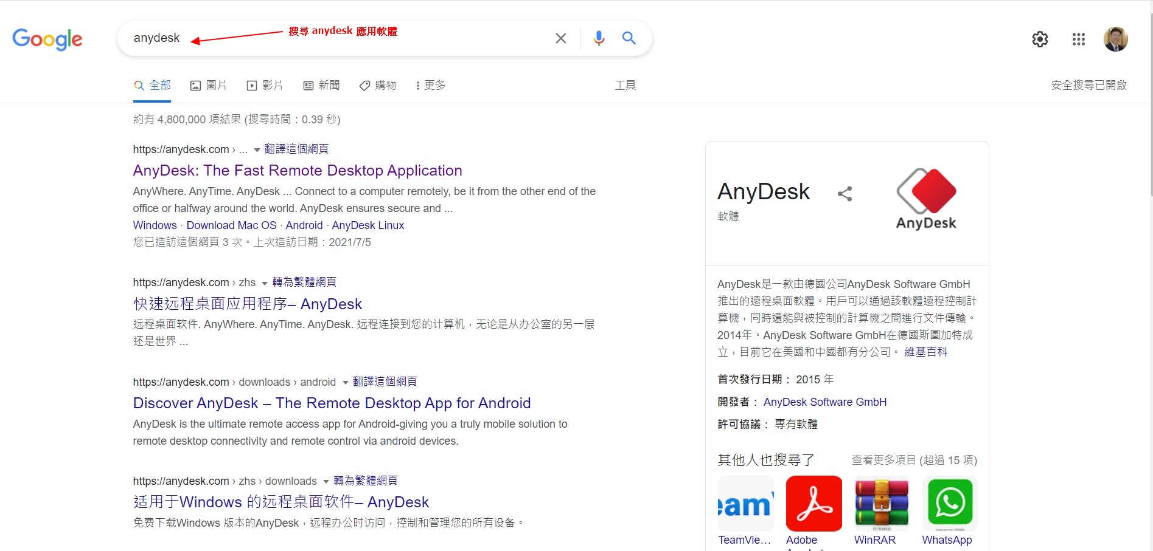Switch to the 新聞 news tab
The image size is (1153, 551).
(321, 85)
